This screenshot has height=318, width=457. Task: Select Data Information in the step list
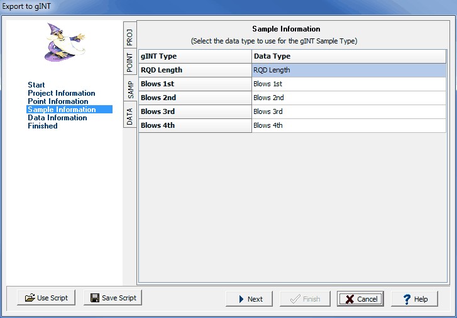57,118
